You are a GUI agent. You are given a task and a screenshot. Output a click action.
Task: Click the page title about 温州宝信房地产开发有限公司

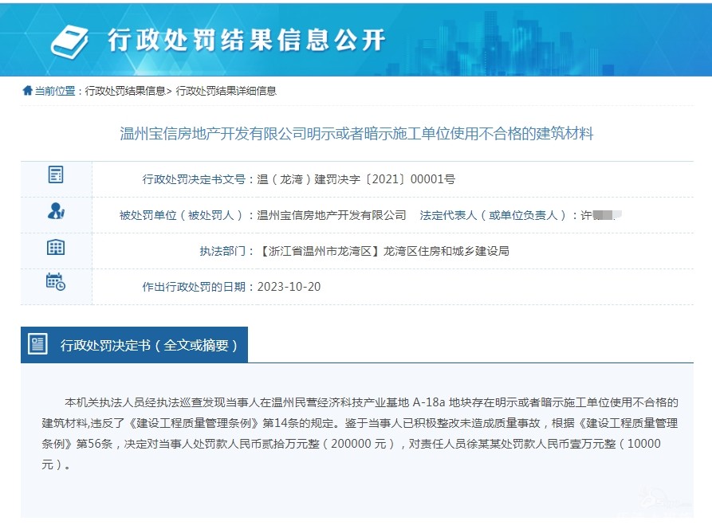click(x=356, y=133)
